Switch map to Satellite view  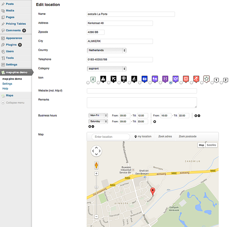click(211, 145)
